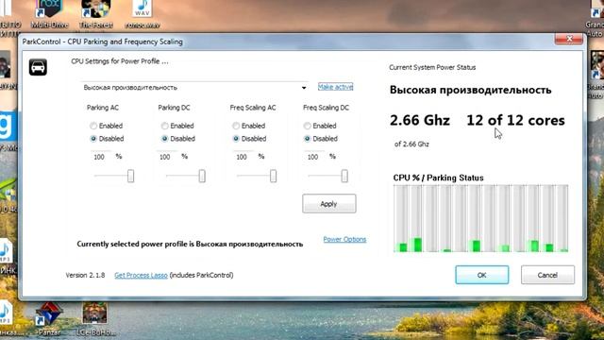Click the Freq Scaling AC slider handle

coord(273,177)
